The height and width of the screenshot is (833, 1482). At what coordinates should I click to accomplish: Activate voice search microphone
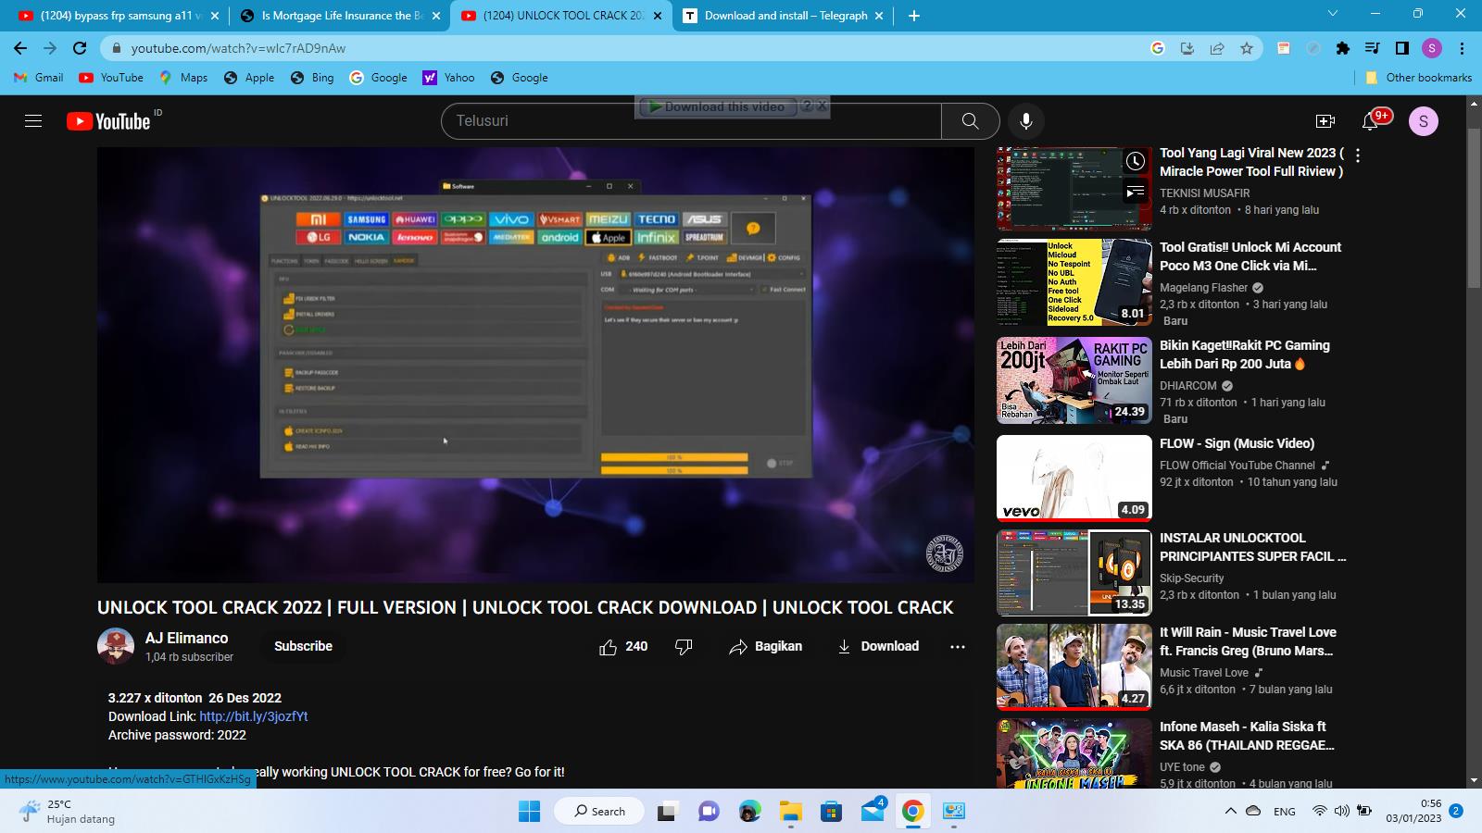point(1025,121)
